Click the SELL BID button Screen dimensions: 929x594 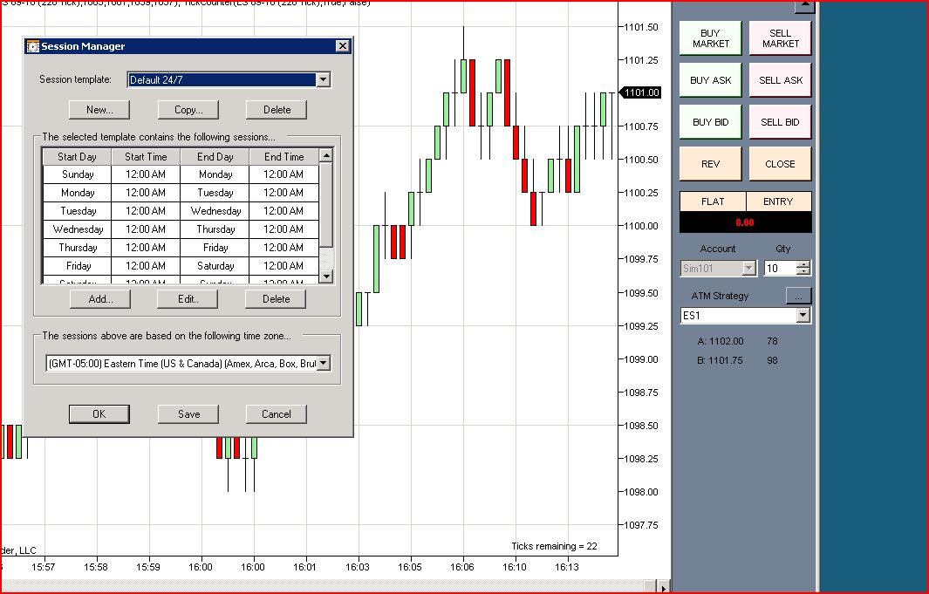click(781, 122)
